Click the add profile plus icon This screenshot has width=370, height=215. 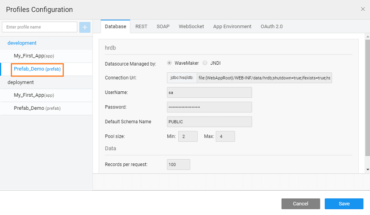(x=85, y=27)
